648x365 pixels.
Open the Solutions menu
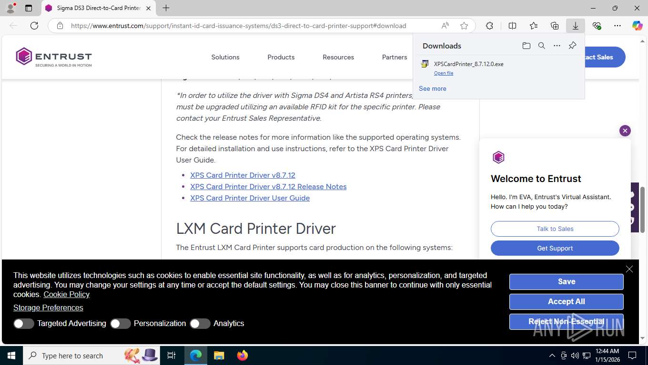(x=225, y=57)
